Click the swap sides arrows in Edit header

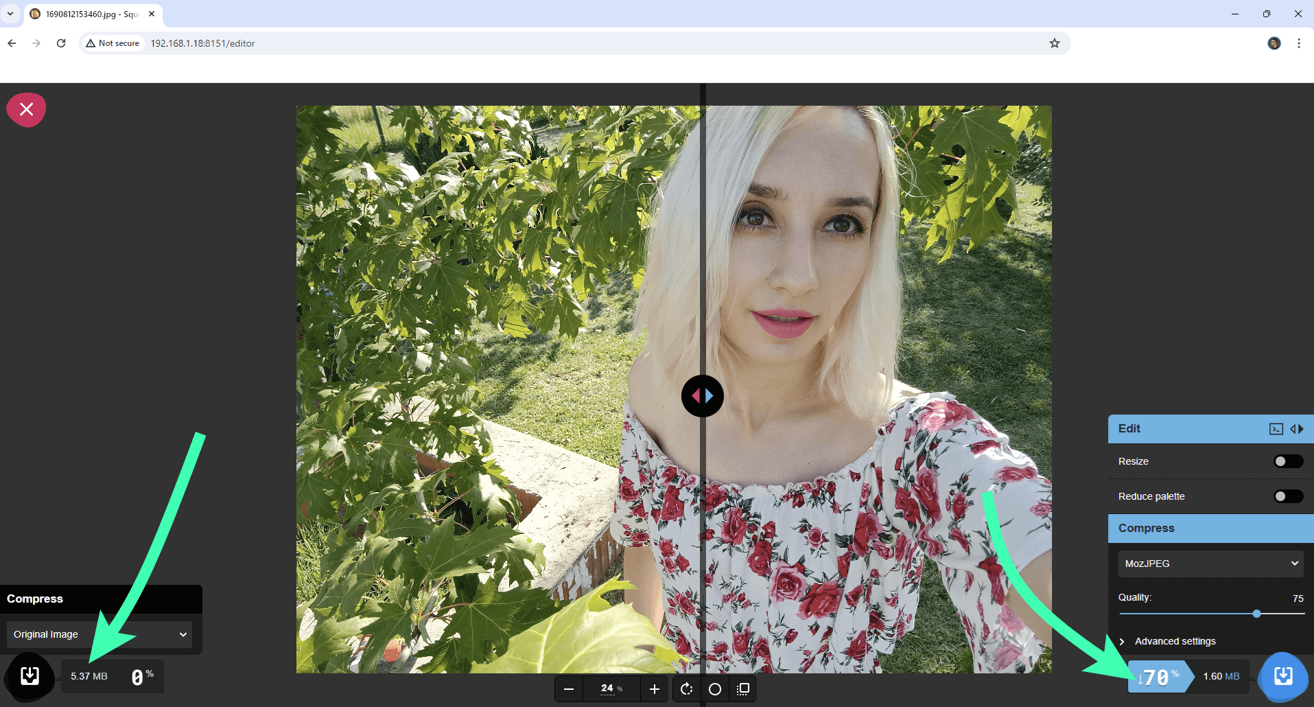tap(1296, 429)
